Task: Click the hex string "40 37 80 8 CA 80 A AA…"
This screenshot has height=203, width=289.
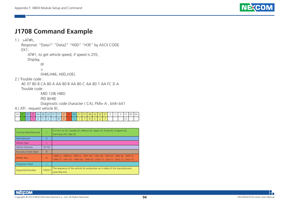Action: [70, 84]
